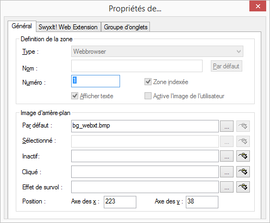This screenshot has width=270, height=223.
Task: Open the Groupe d'onglets tab
Action: [x=125, y=27]
